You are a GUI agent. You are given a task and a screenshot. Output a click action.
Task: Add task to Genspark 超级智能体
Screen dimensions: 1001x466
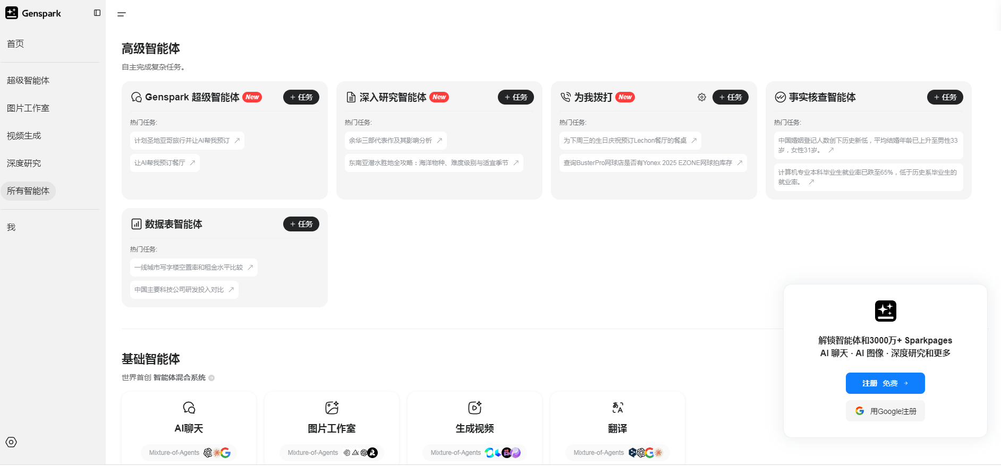point(301,97)
